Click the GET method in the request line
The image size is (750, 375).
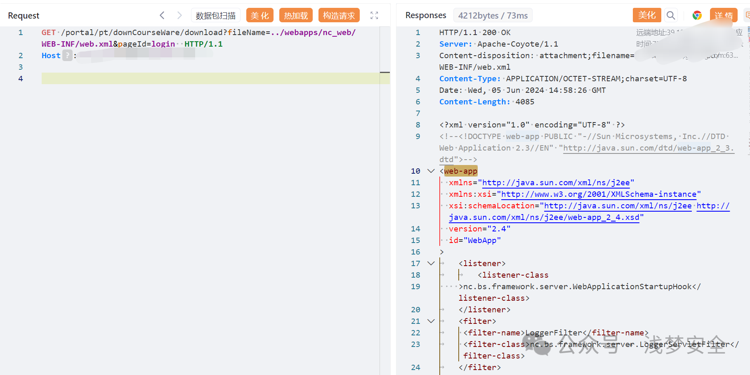pos(48,32)
